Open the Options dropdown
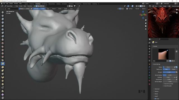 click(144, 9)
